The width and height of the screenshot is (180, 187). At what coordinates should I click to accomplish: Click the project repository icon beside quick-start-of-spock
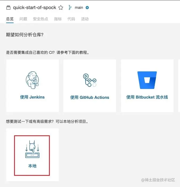pos(8,7)
